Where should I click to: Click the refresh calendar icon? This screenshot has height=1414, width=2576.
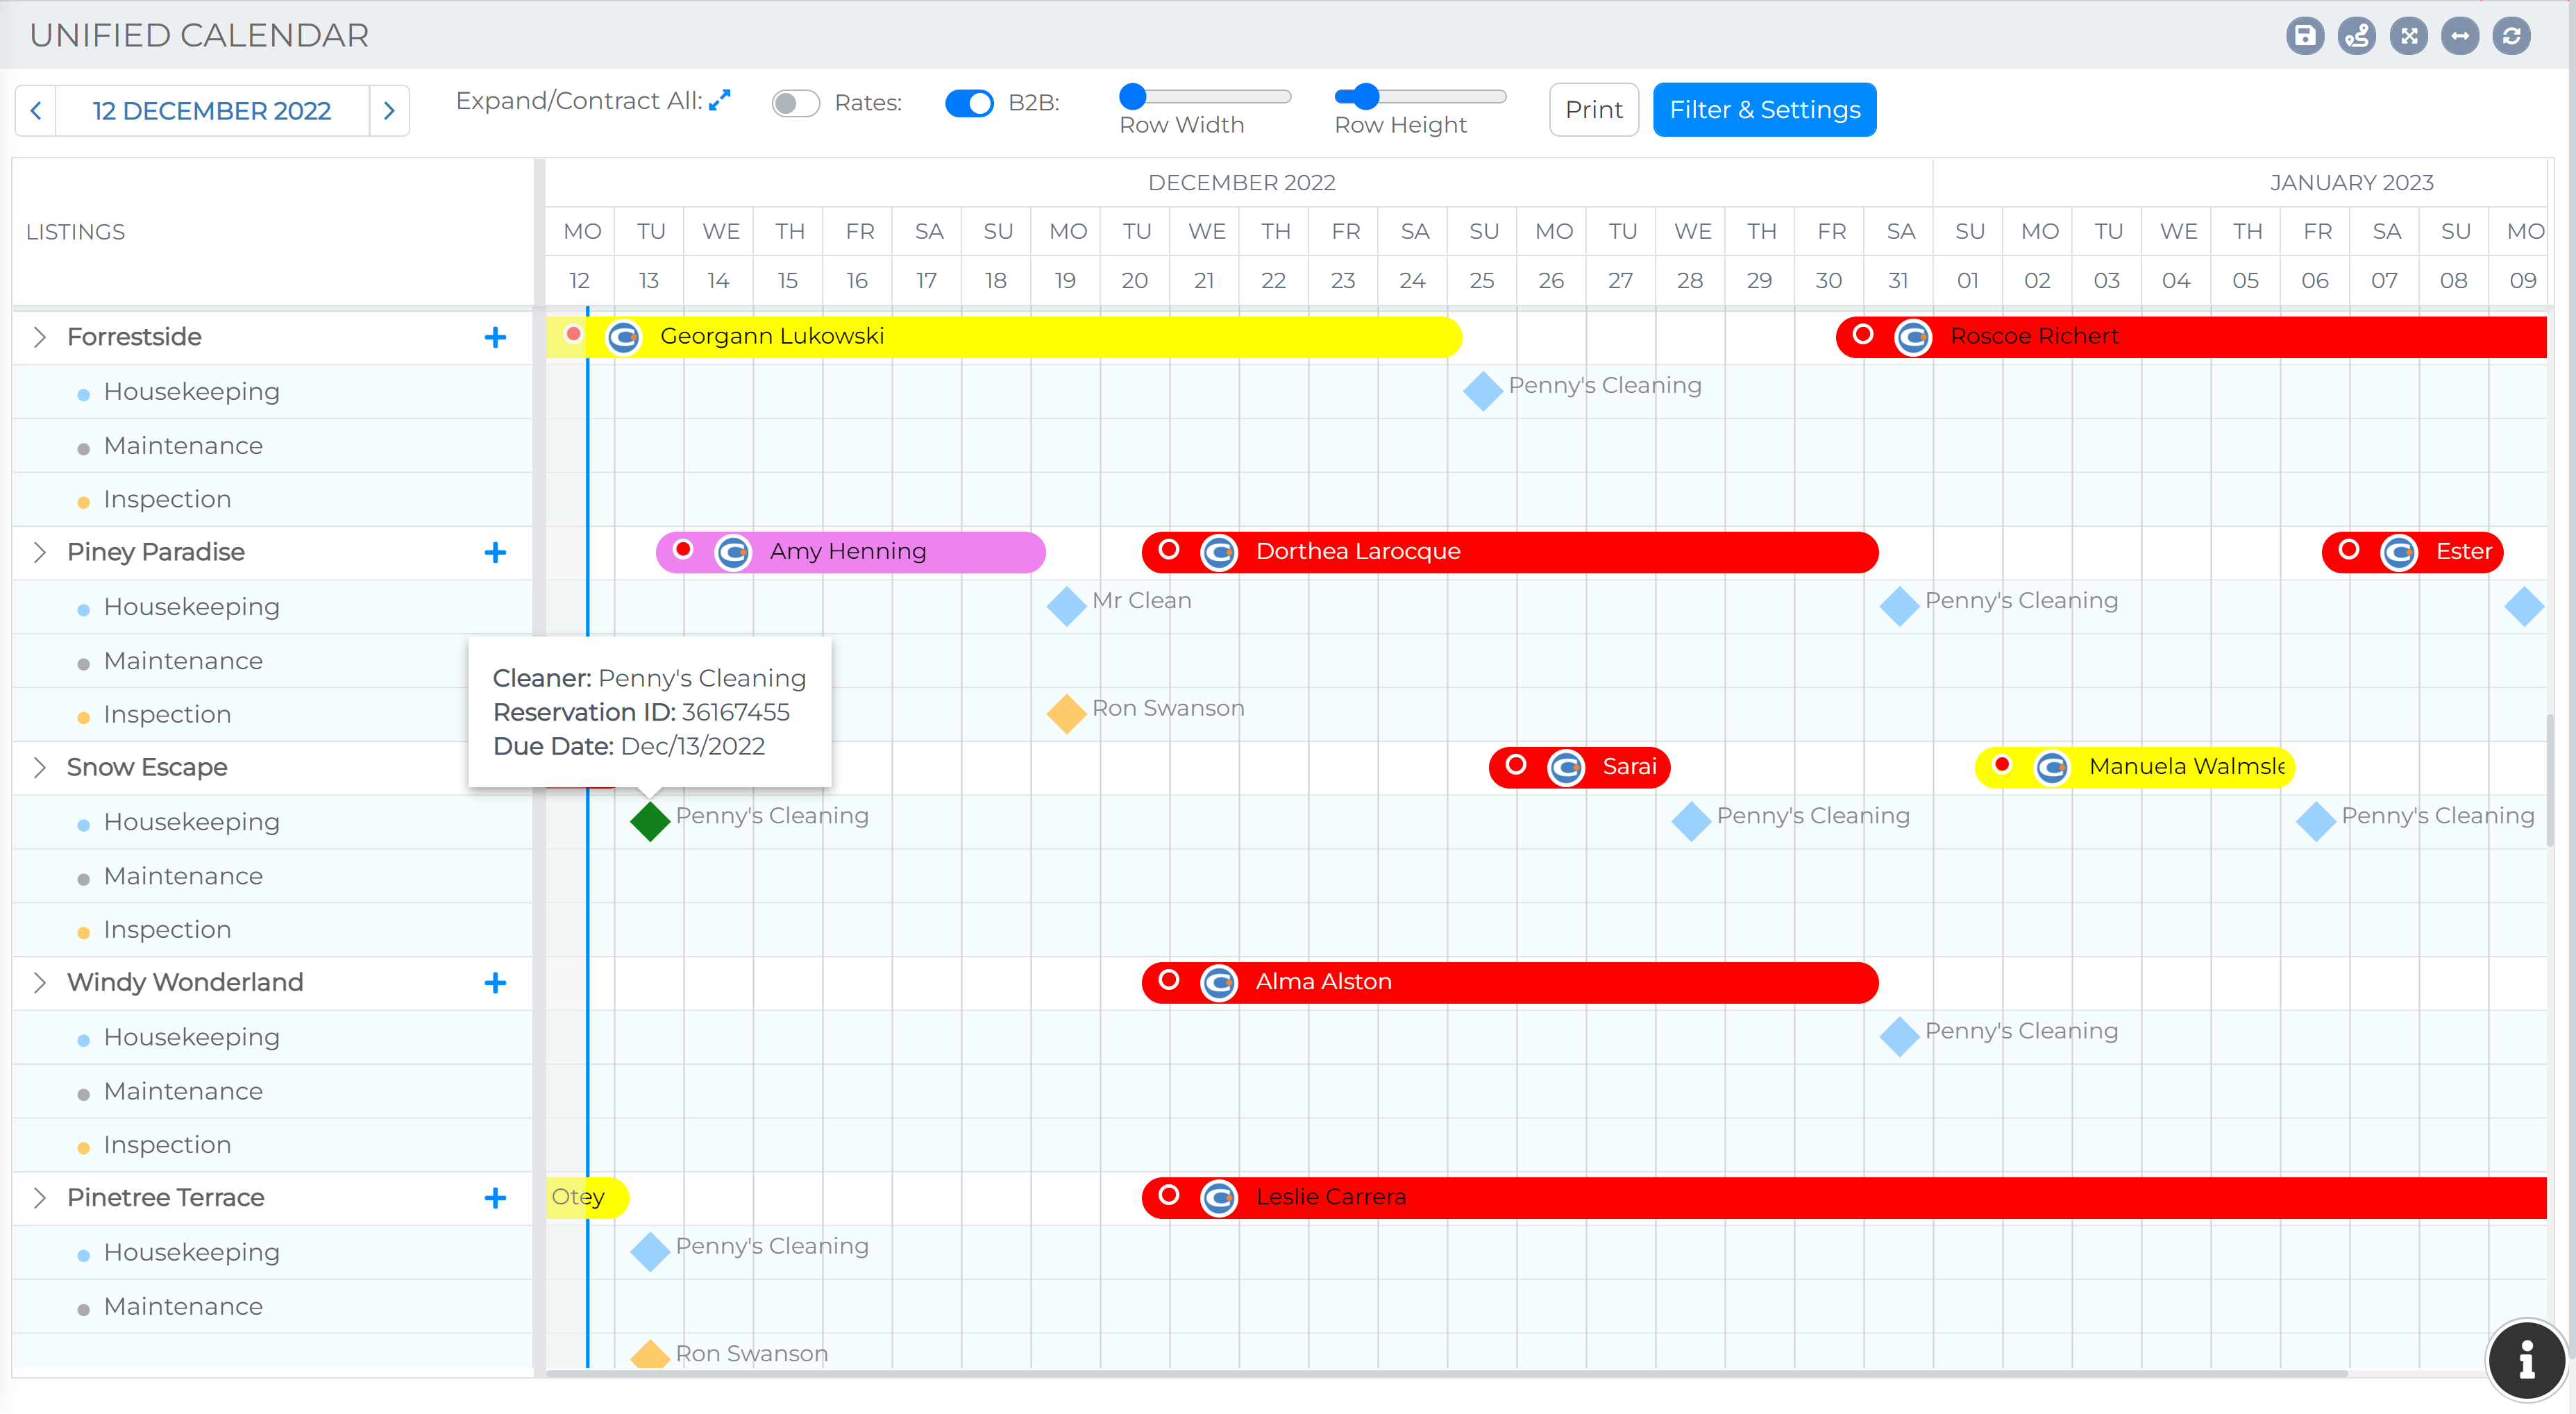(x=2511, y=37)
